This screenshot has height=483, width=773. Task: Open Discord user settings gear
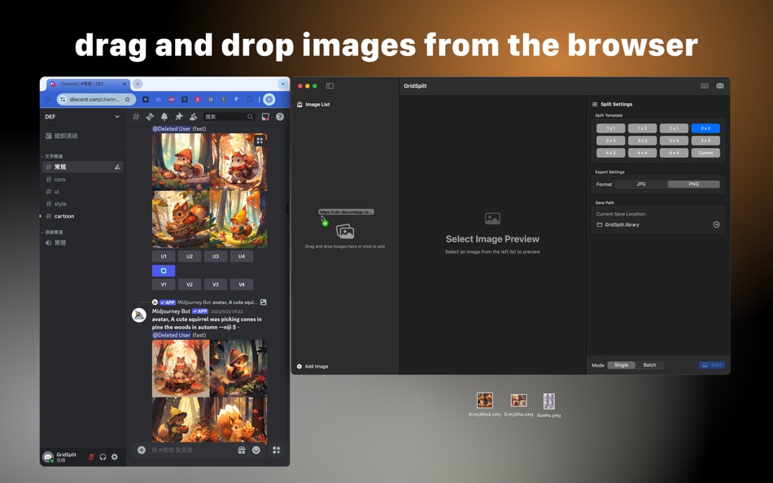click(x=115, y=457)
